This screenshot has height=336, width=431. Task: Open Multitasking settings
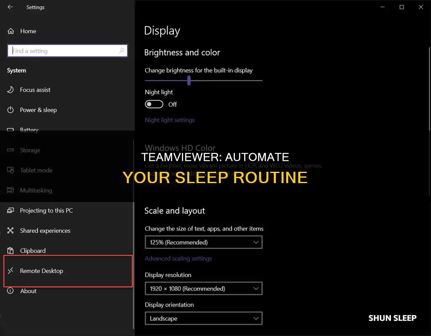point(36,190)
